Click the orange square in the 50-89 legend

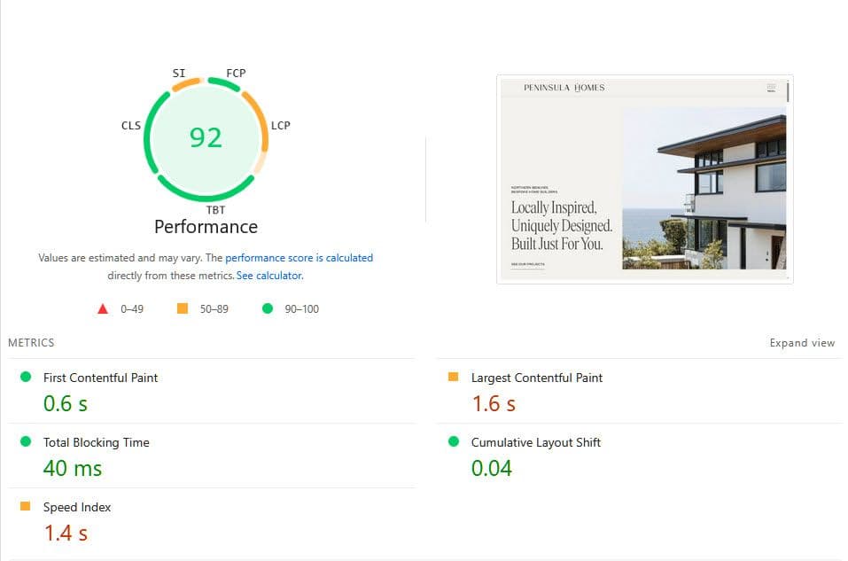(183, 308)
